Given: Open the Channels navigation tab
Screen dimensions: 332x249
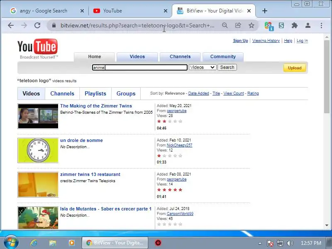Looking at the screenshot, I should [x=180, y=57].
